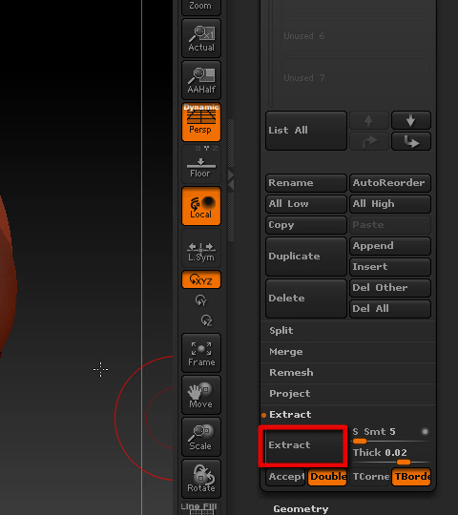458x515 pixels.
Task: Open the Geometry palette menu
Action: (301, 508)
